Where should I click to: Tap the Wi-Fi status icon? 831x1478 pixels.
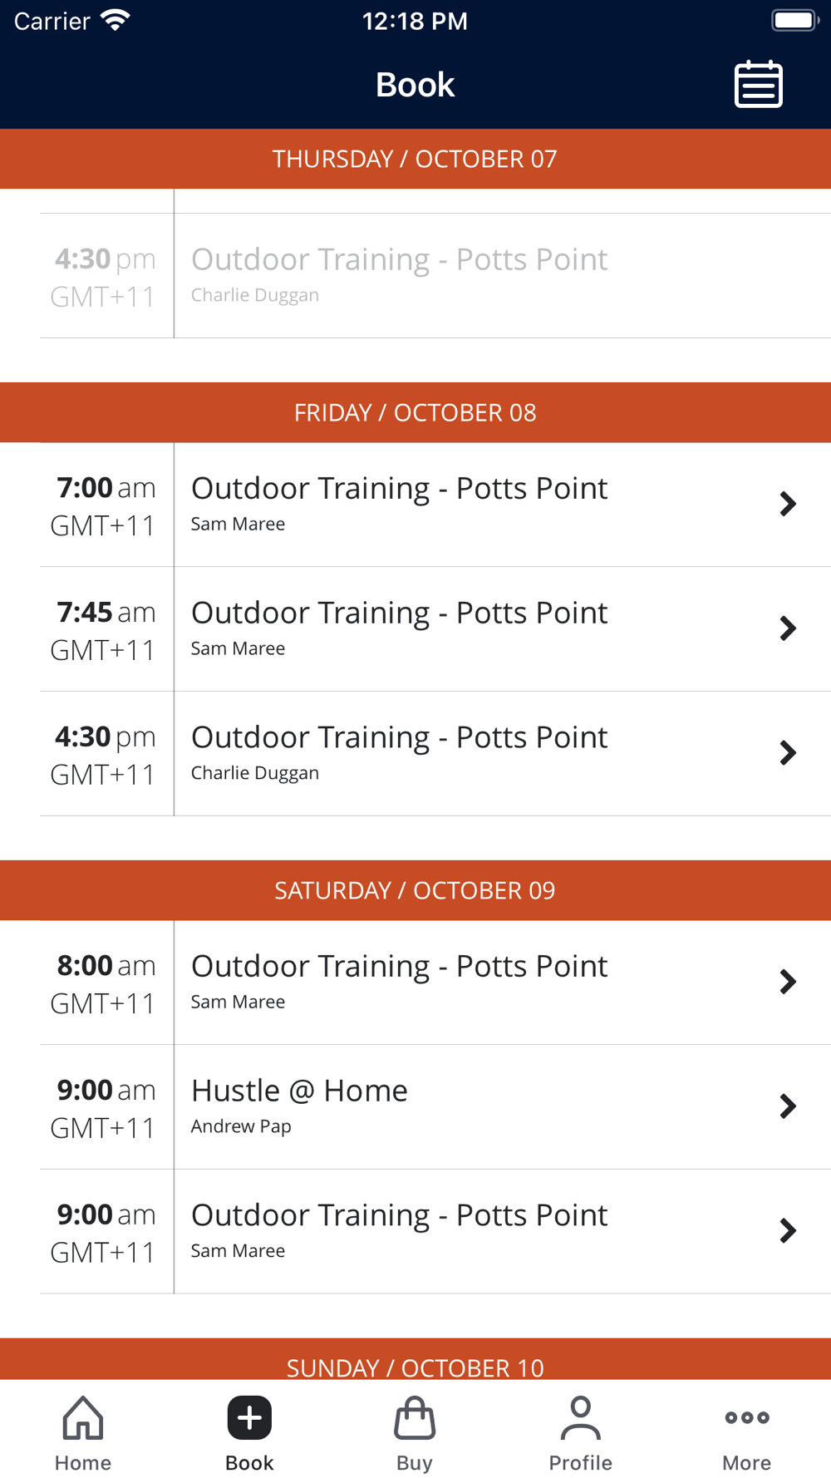point(116,21)
